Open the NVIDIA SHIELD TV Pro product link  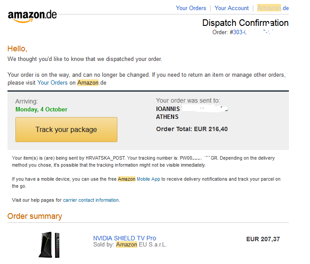[124, 238]
